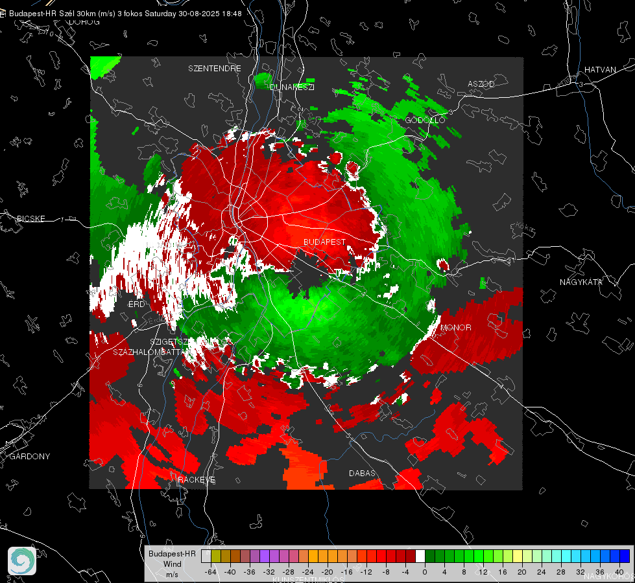Select the RACKEVE town label
635x583 pixels.
click(x=197, y=480)
